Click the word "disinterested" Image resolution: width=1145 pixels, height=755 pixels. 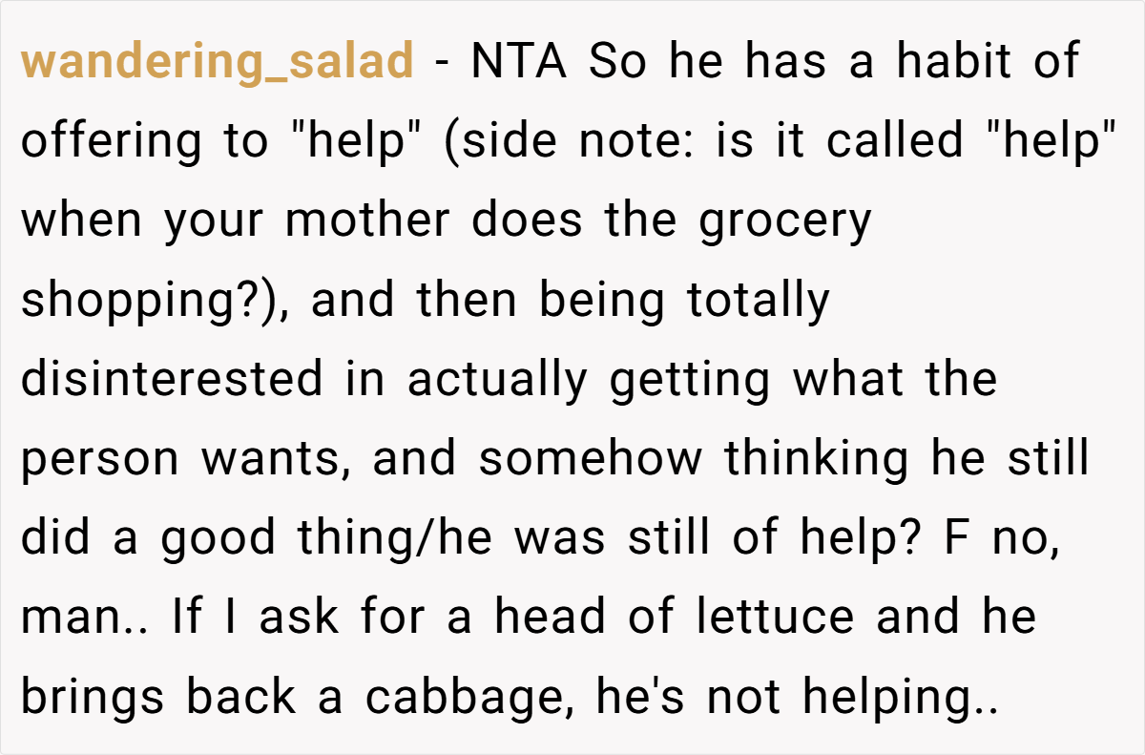coord(173,380)
